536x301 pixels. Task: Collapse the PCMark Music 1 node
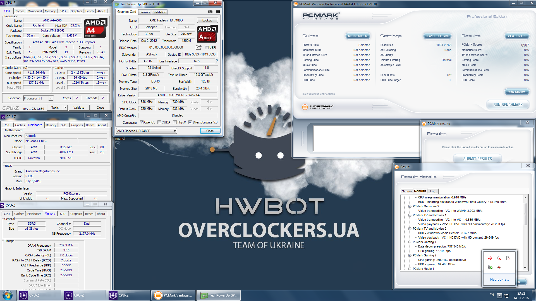point(410,269)
